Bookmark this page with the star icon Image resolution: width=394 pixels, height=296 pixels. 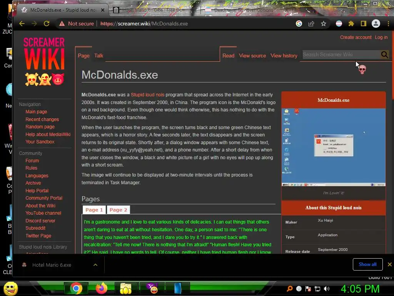click(323, 24)
